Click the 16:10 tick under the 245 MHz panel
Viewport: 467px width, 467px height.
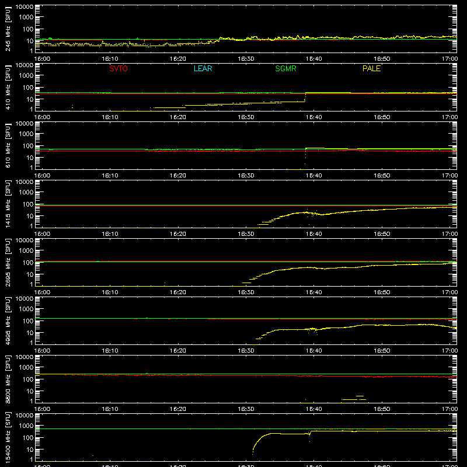[110, 59]
